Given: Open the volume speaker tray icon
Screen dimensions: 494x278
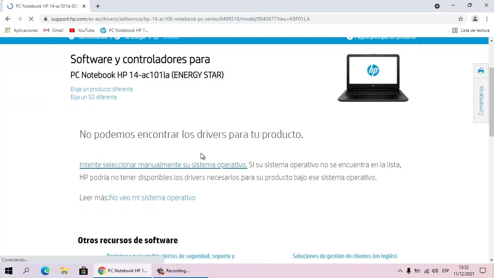Looking at the screenshot, I should click(435, 271).
